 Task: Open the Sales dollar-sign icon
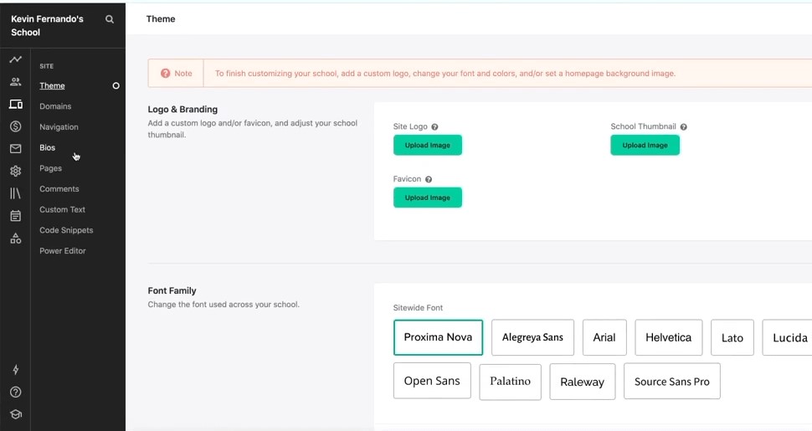tap(16, 126)
